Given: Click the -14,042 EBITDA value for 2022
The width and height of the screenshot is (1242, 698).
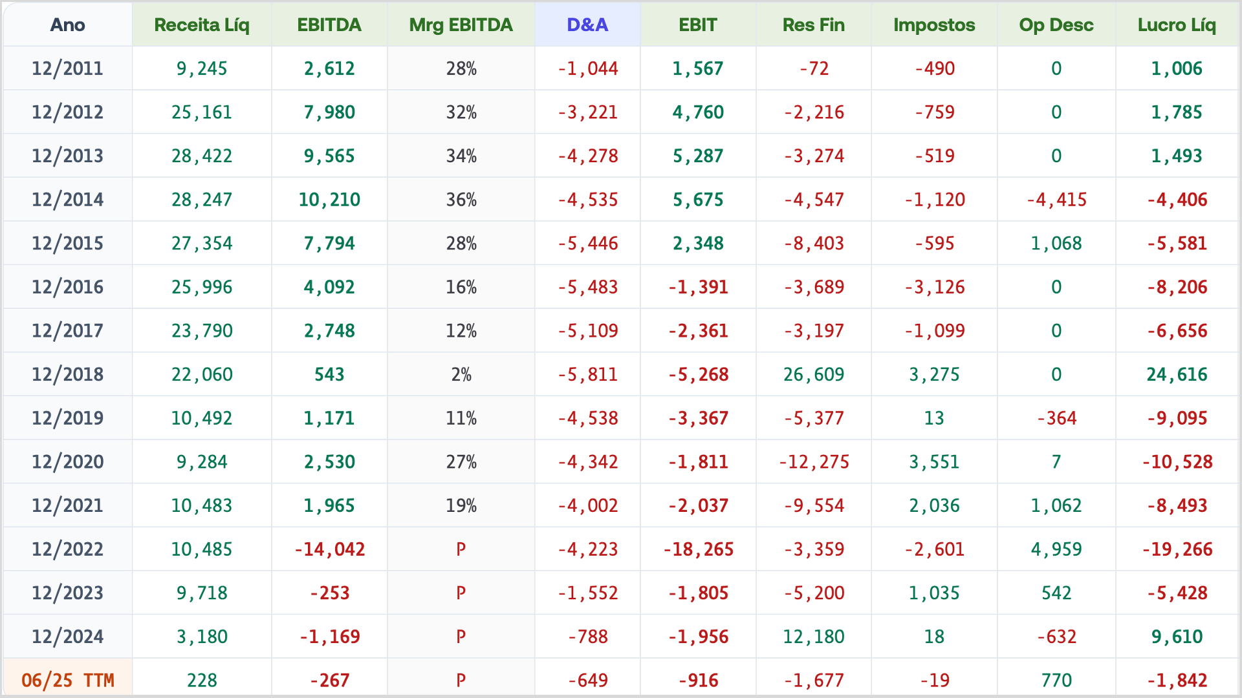Looking at the screenshot, I should click(x=329, y=549).
